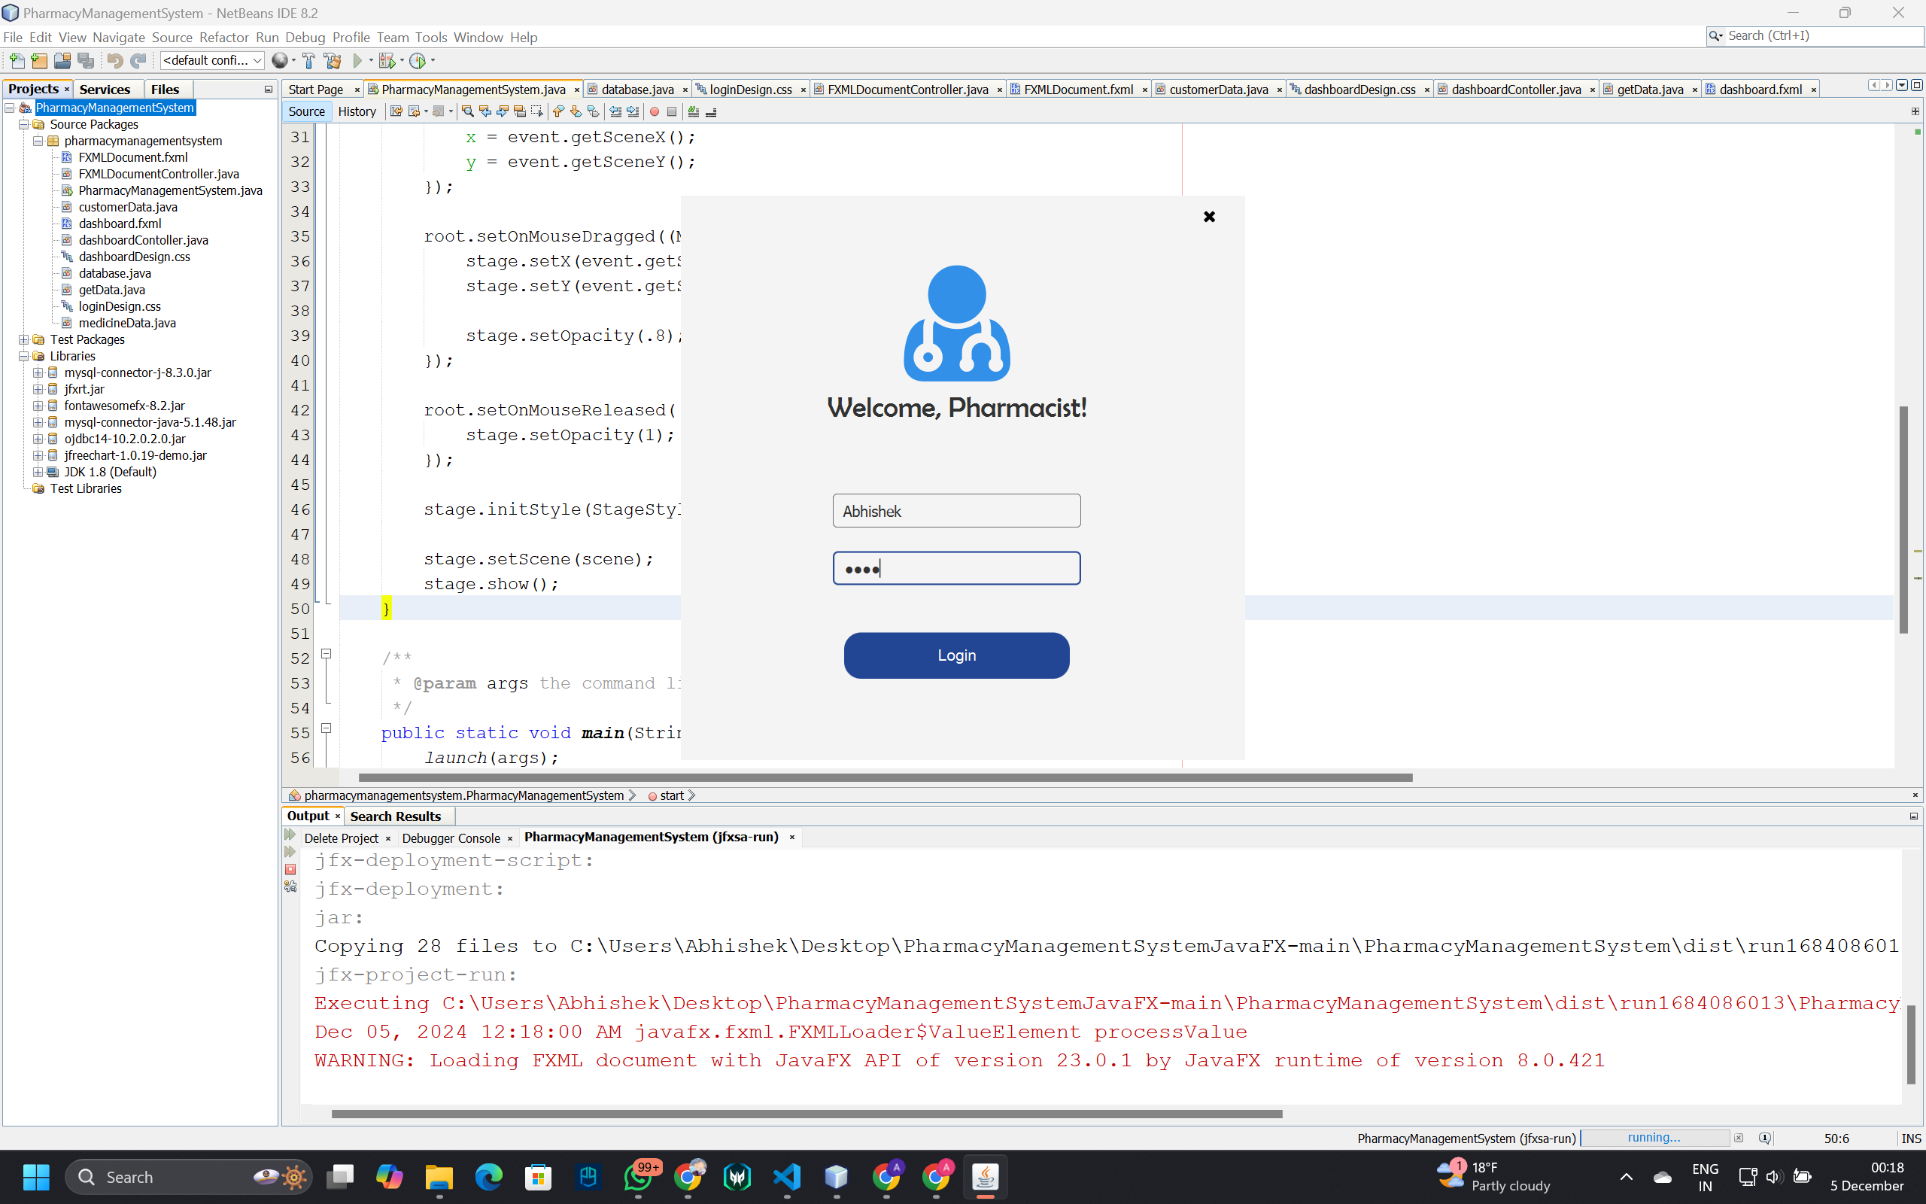This screenshot has width=1926, height=1204.
Task: Click the New Project toolbar icon
Action: pos(39,60)
